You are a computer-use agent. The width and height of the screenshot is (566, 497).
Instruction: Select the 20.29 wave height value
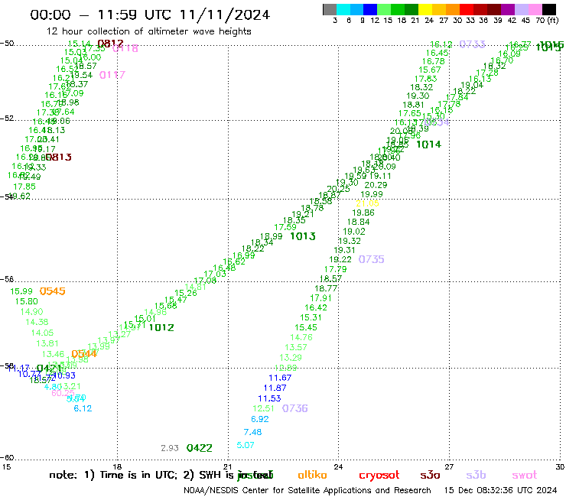pyautogui.click(x=376, y=185)
